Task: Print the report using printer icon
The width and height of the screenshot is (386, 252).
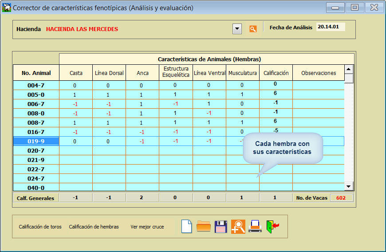Action: click(255, 226)
